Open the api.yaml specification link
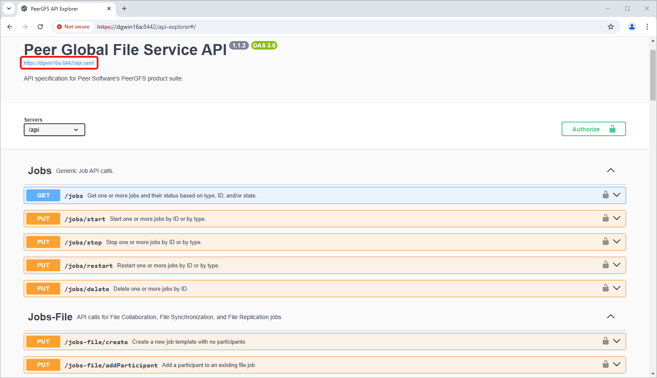 coord(59,63)
